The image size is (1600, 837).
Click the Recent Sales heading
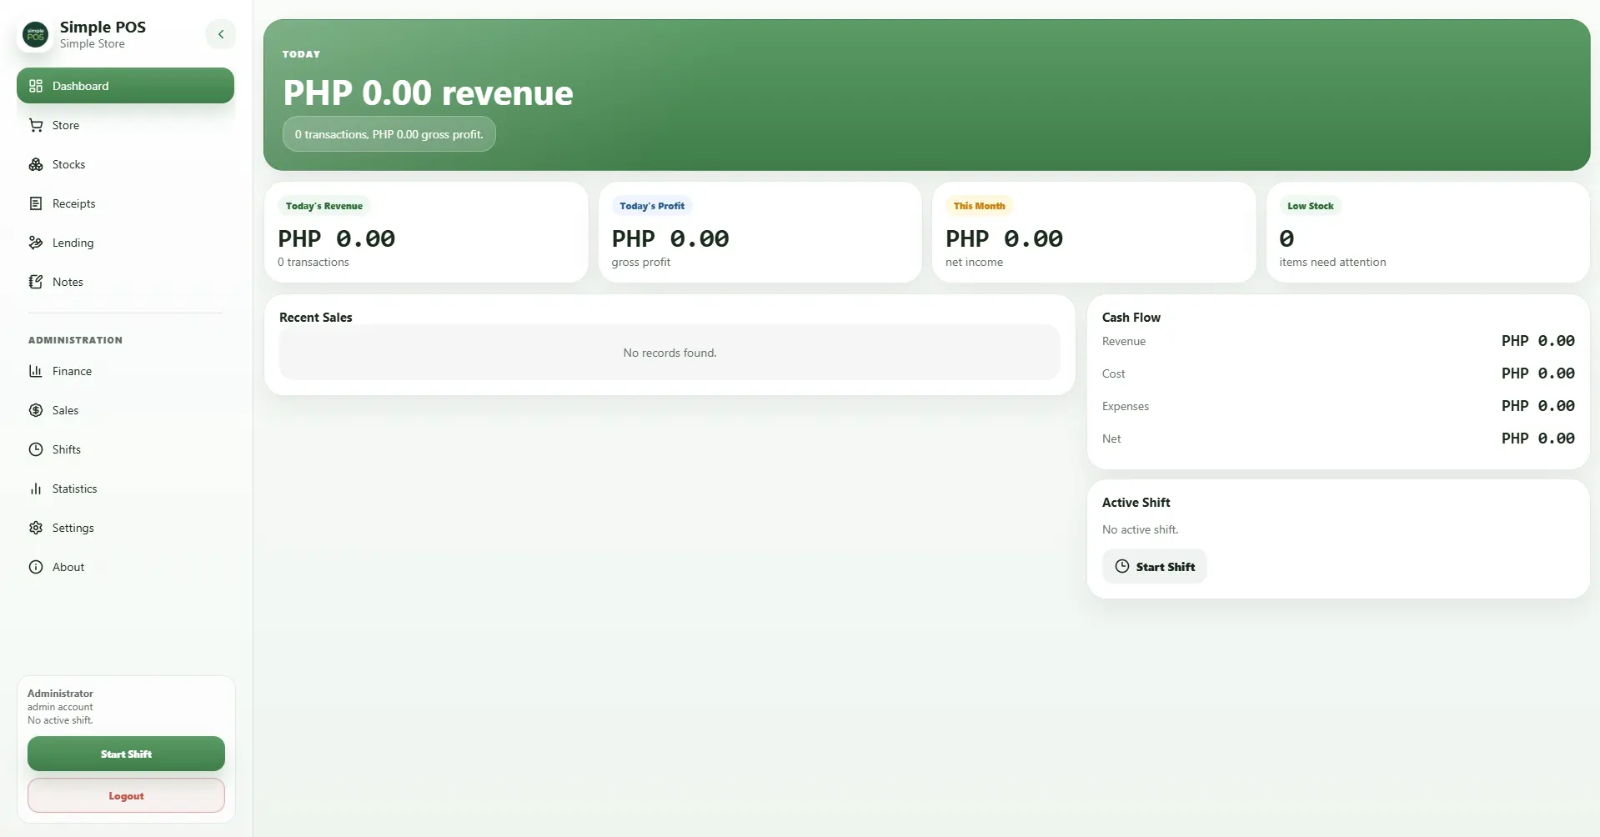click(316, 317)
